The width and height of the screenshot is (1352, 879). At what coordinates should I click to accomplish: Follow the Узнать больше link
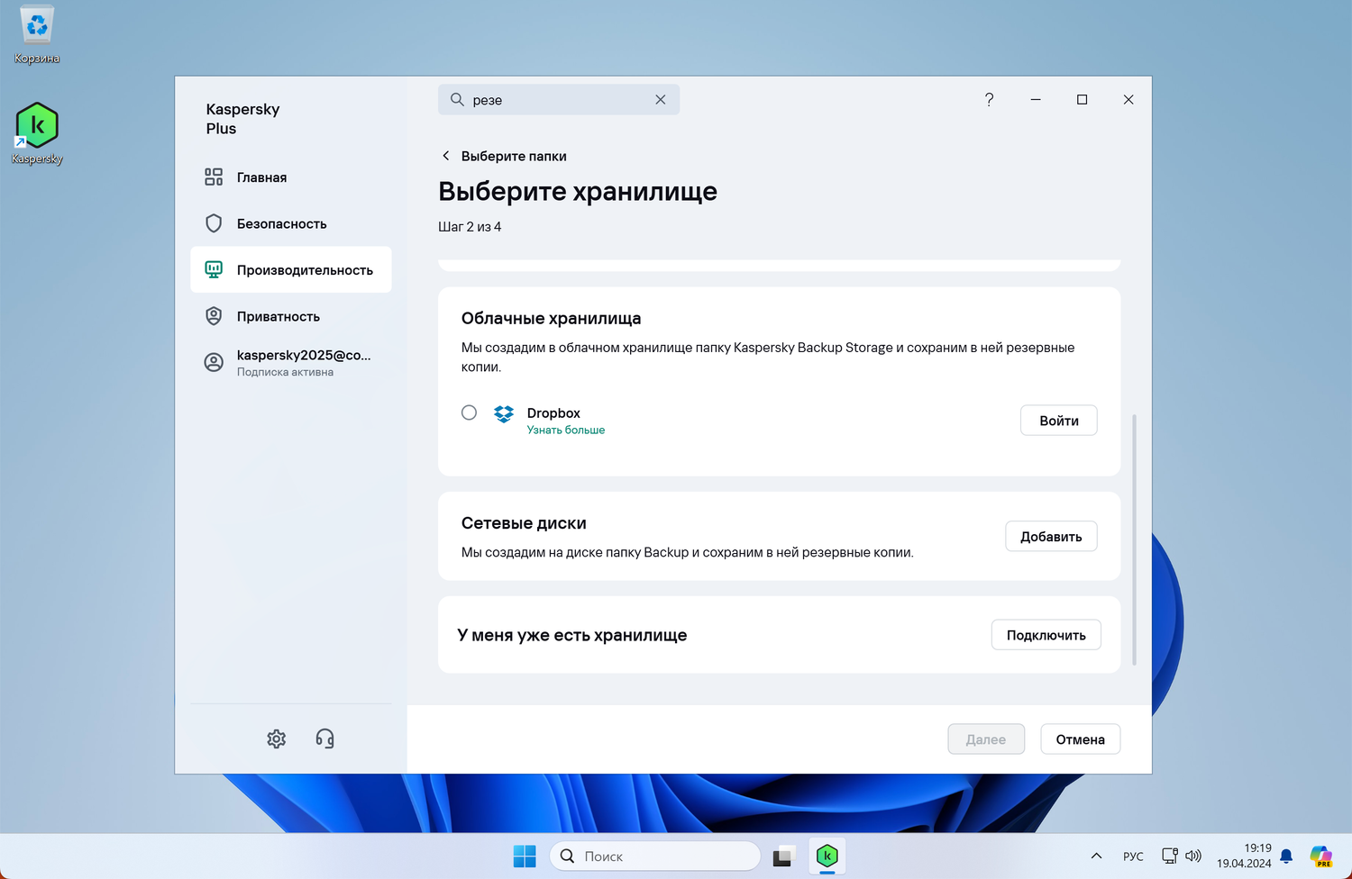tap(566, 430)
